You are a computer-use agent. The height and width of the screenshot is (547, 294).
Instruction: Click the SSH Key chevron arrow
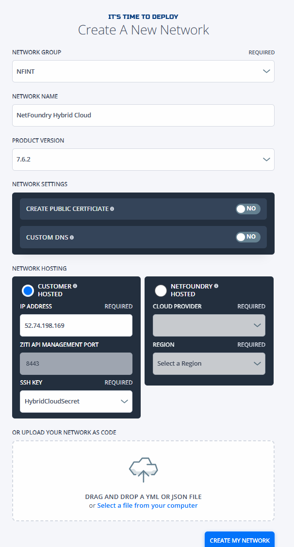pyautogui.click(x=124, y=401)
